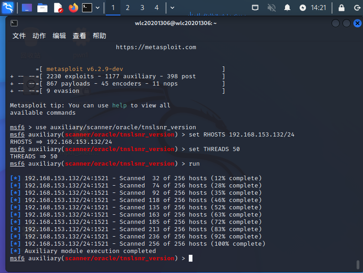Expand the terminal launcher dropdown arrow
The height and width of the screenshot is (273, 363).
point(98,8)
